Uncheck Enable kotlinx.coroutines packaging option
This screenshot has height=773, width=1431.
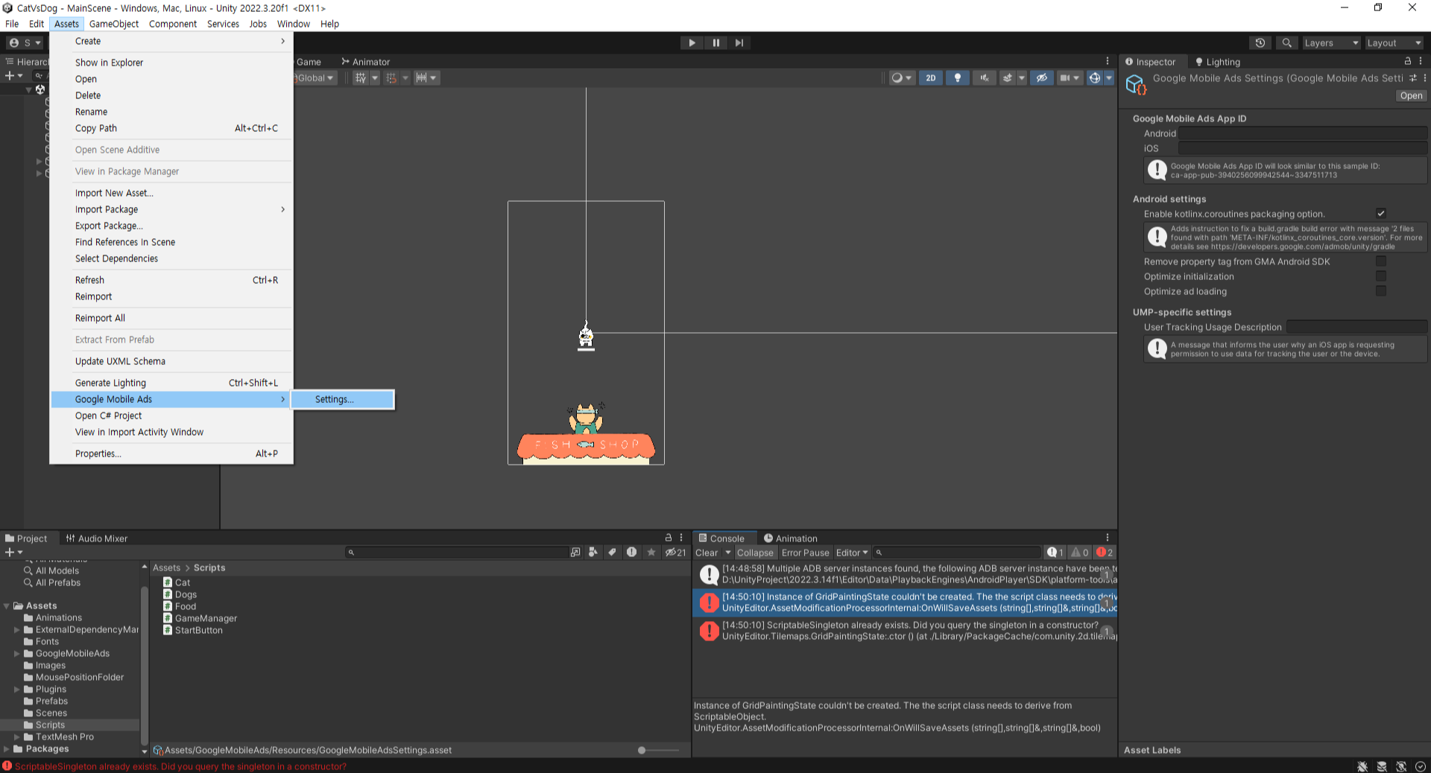coord(1380,214)
